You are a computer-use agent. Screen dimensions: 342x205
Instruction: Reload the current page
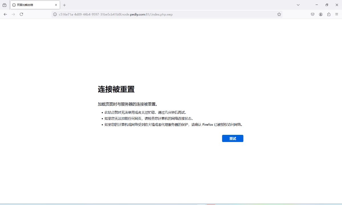pyautogui.click(x=21, y=14)
